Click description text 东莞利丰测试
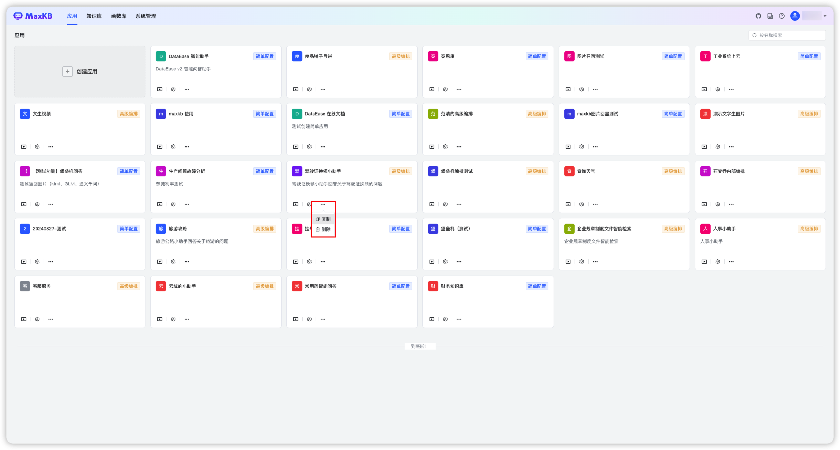840x450 pixels. pos(169,184)
